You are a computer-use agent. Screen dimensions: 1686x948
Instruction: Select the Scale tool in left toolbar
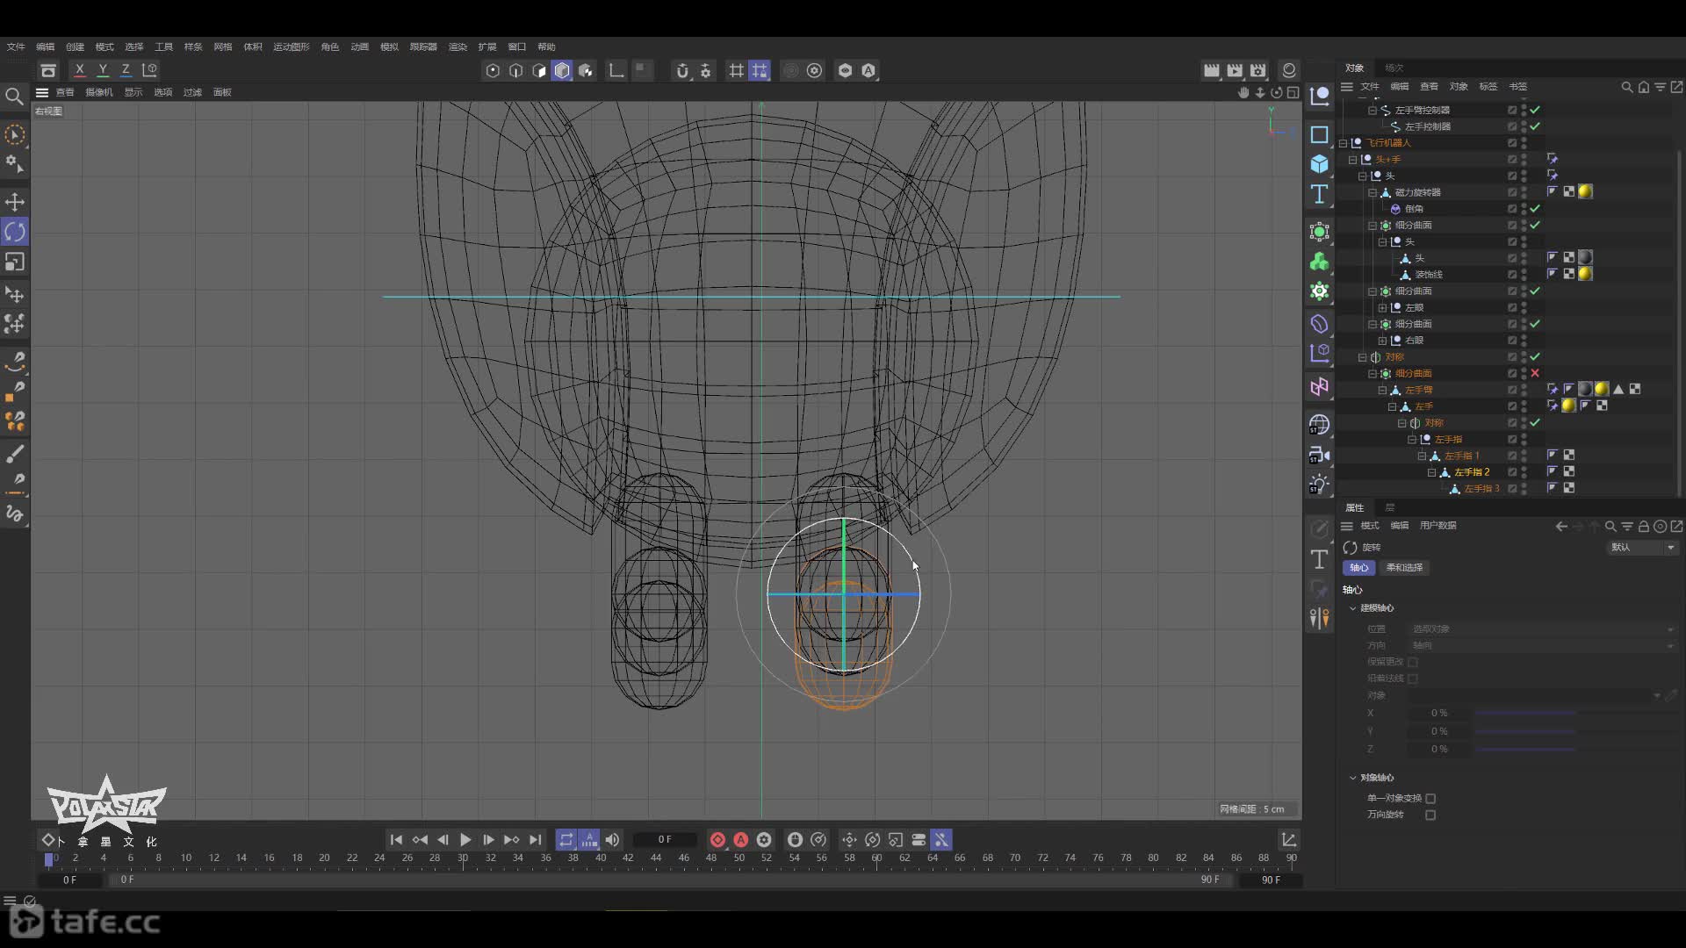tap(15, 262)
